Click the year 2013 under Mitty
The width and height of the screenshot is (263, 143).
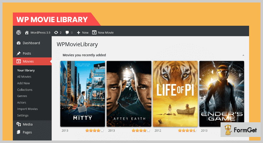click(x=65, y=130)
